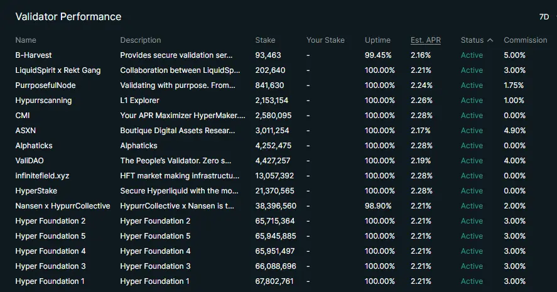Sort by Description column header
557x292 pixels.
[140, 40]
